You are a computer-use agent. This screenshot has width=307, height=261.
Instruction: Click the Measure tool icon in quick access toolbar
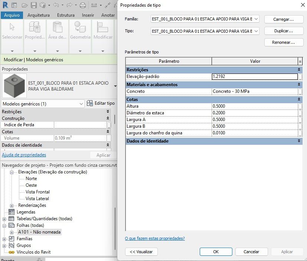click(94, 5)
